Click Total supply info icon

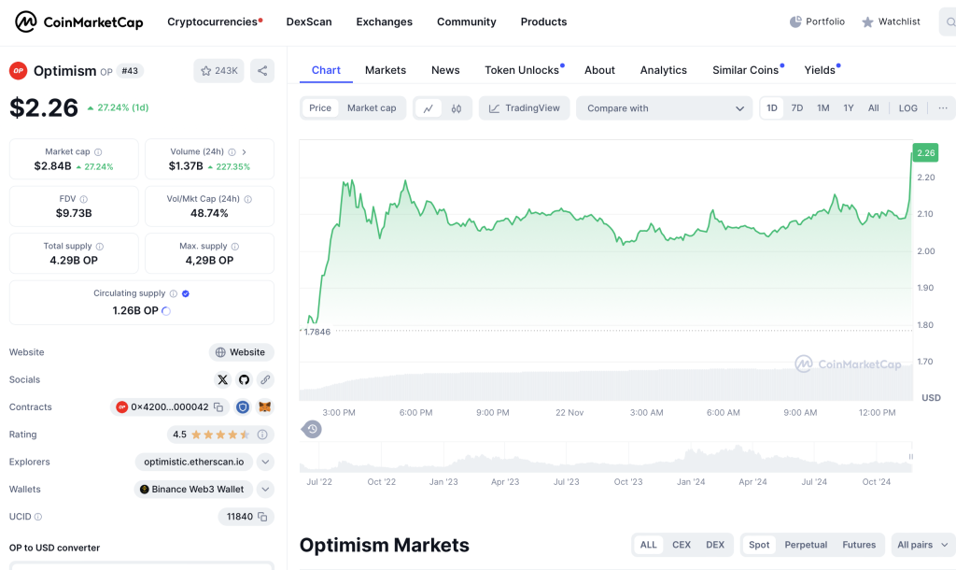(x=99, y=247)
